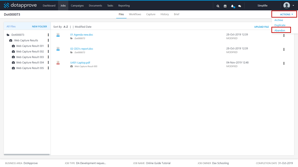
Task: Open the calendar icon in top bar
Action: tap(225, 6)
